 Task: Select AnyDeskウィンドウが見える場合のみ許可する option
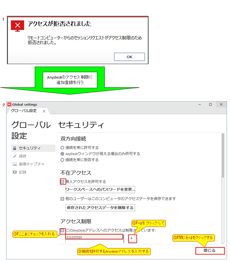(x=62, y=154)
